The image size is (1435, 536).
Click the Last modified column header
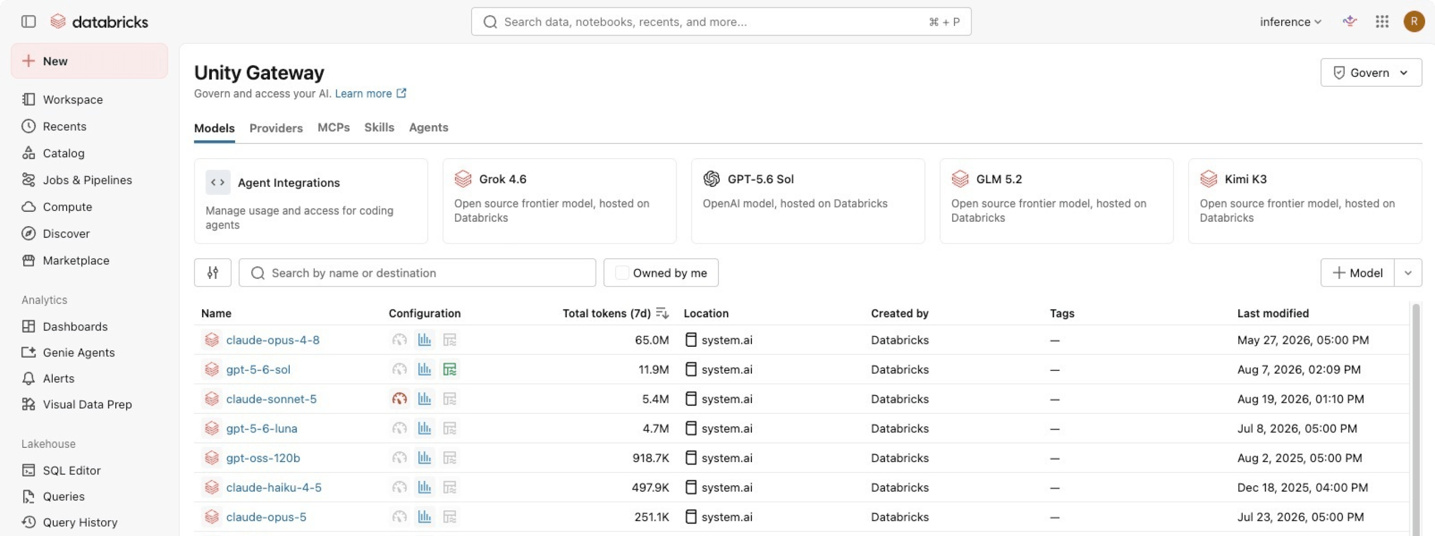[x=1273, y=313]
